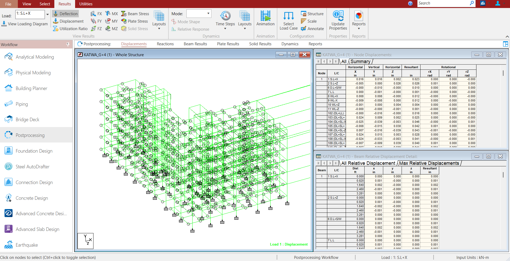Viewport: 510px width, 261px height.
Task: Switch to Max Relative Displacements sheet
Action: pyautogui.click(x=429, y=163)
